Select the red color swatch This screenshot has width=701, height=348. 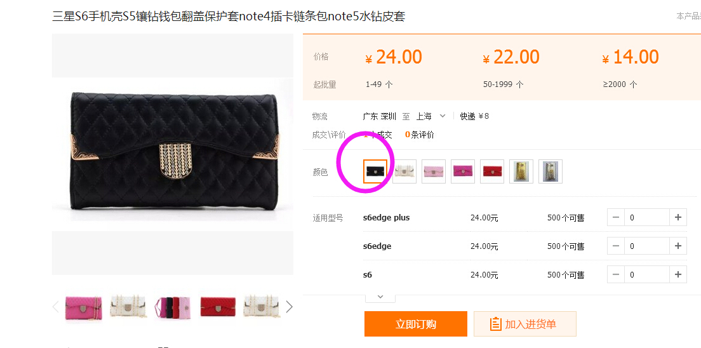pyautogui.click(x=492, y=171)
